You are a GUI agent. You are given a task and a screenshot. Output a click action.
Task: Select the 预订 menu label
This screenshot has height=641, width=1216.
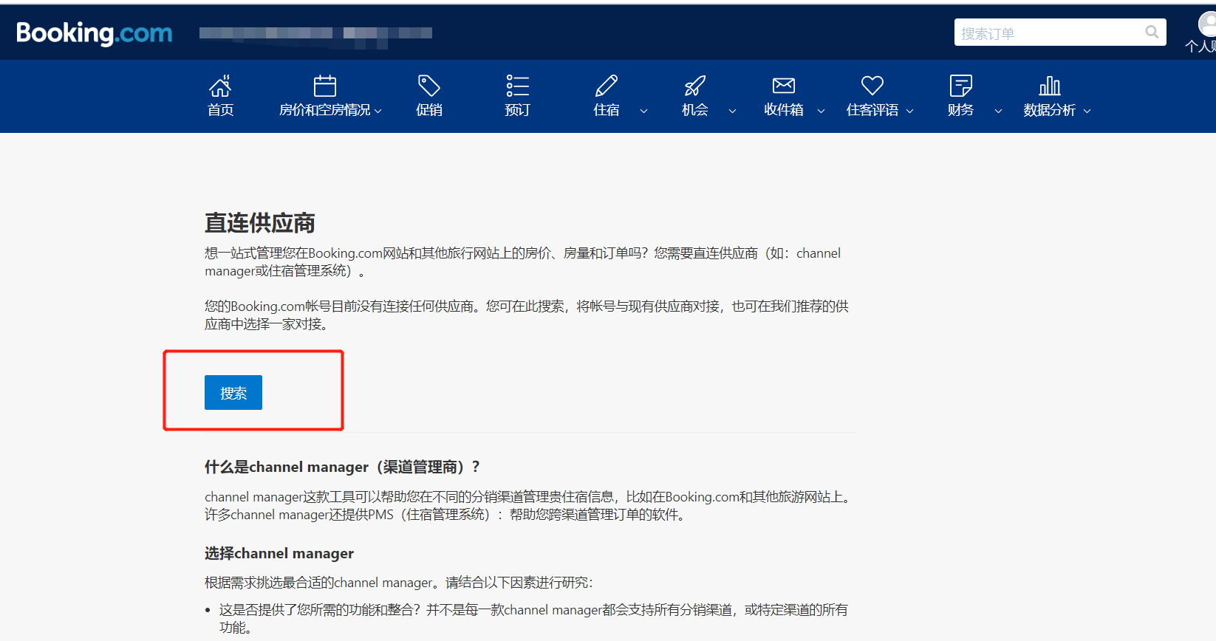click(517, 110)
